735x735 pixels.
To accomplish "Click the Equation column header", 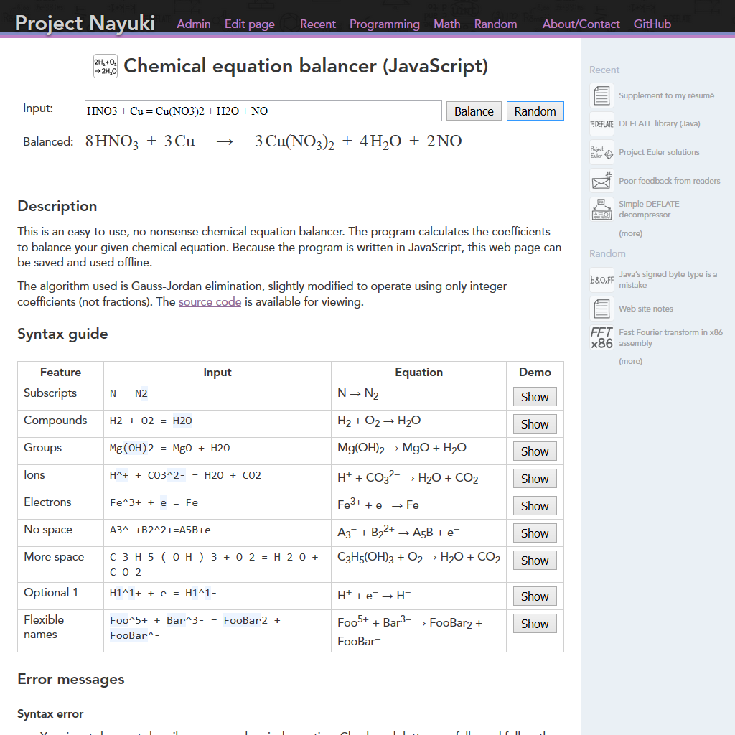I will click(418, 373).
